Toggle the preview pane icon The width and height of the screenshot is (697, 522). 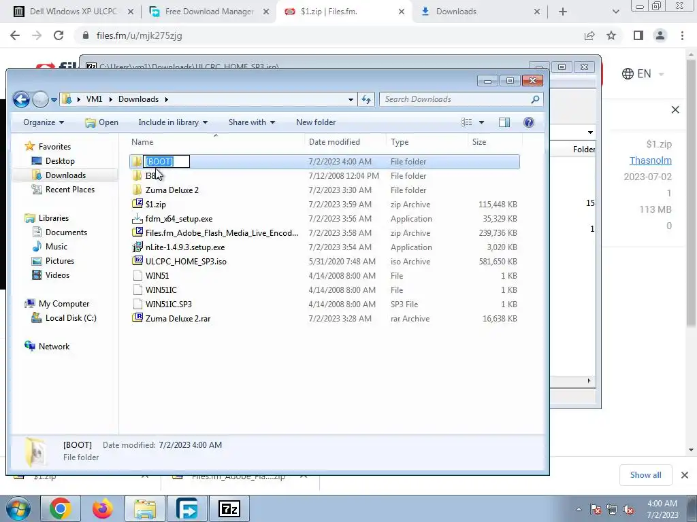pyautogui.click(x=504, y=122)
